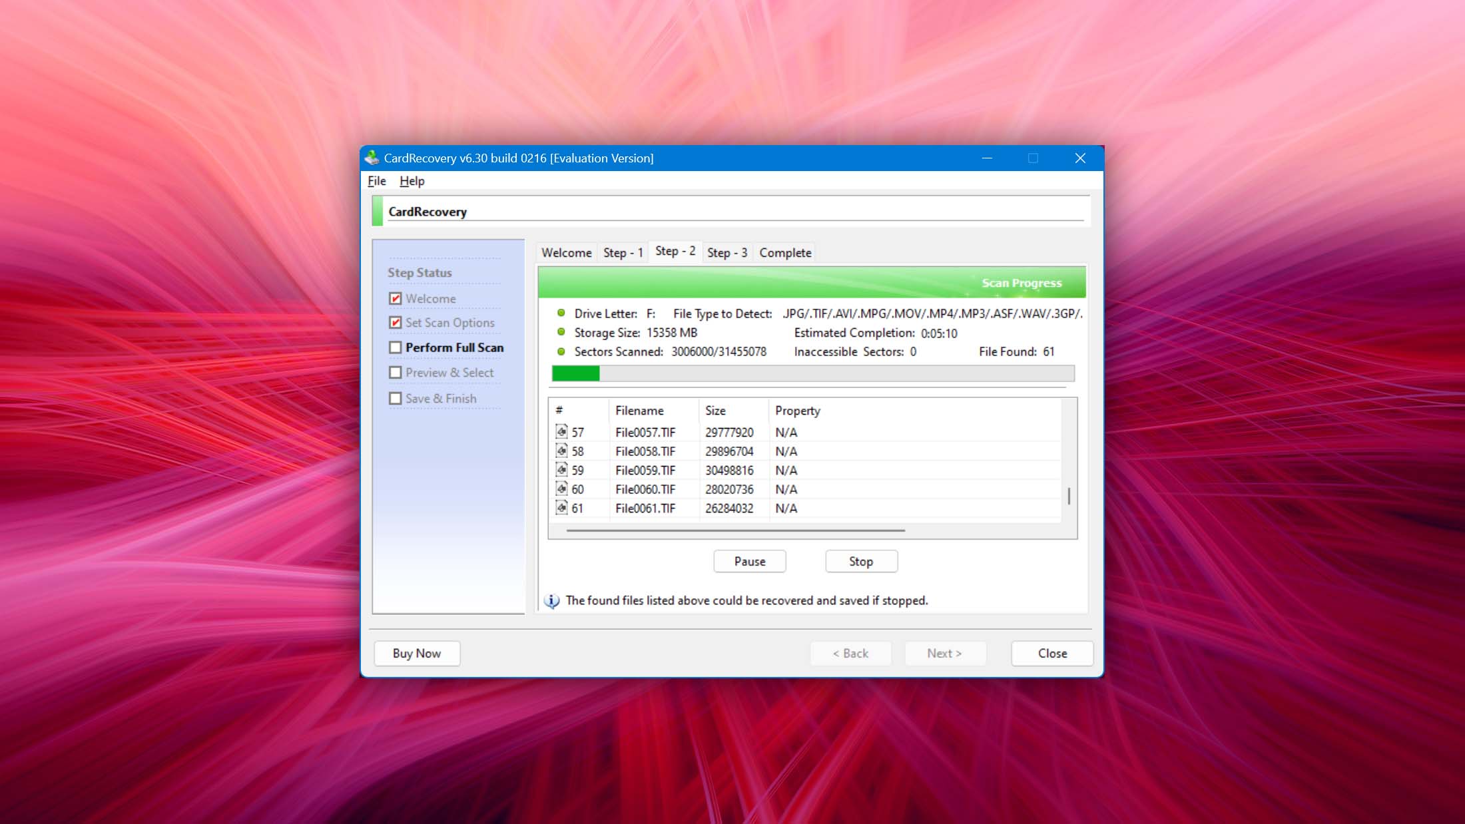Sort by the Size column header

(x=733, y=411)
